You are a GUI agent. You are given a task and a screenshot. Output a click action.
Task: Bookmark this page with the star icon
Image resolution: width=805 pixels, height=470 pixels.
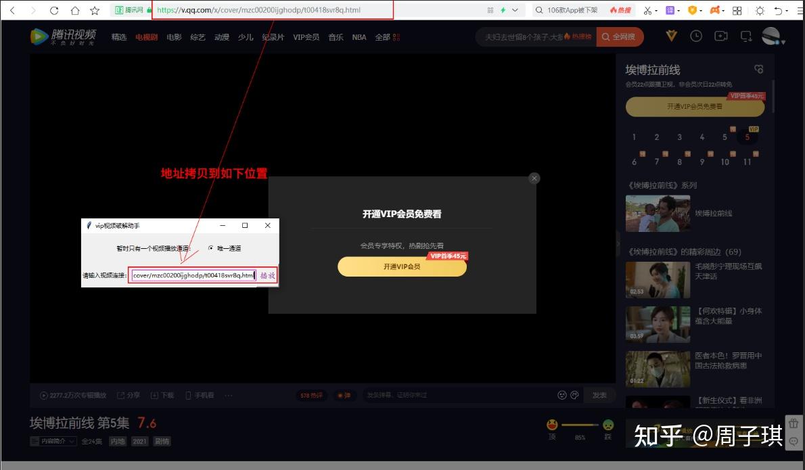point(95,10)
